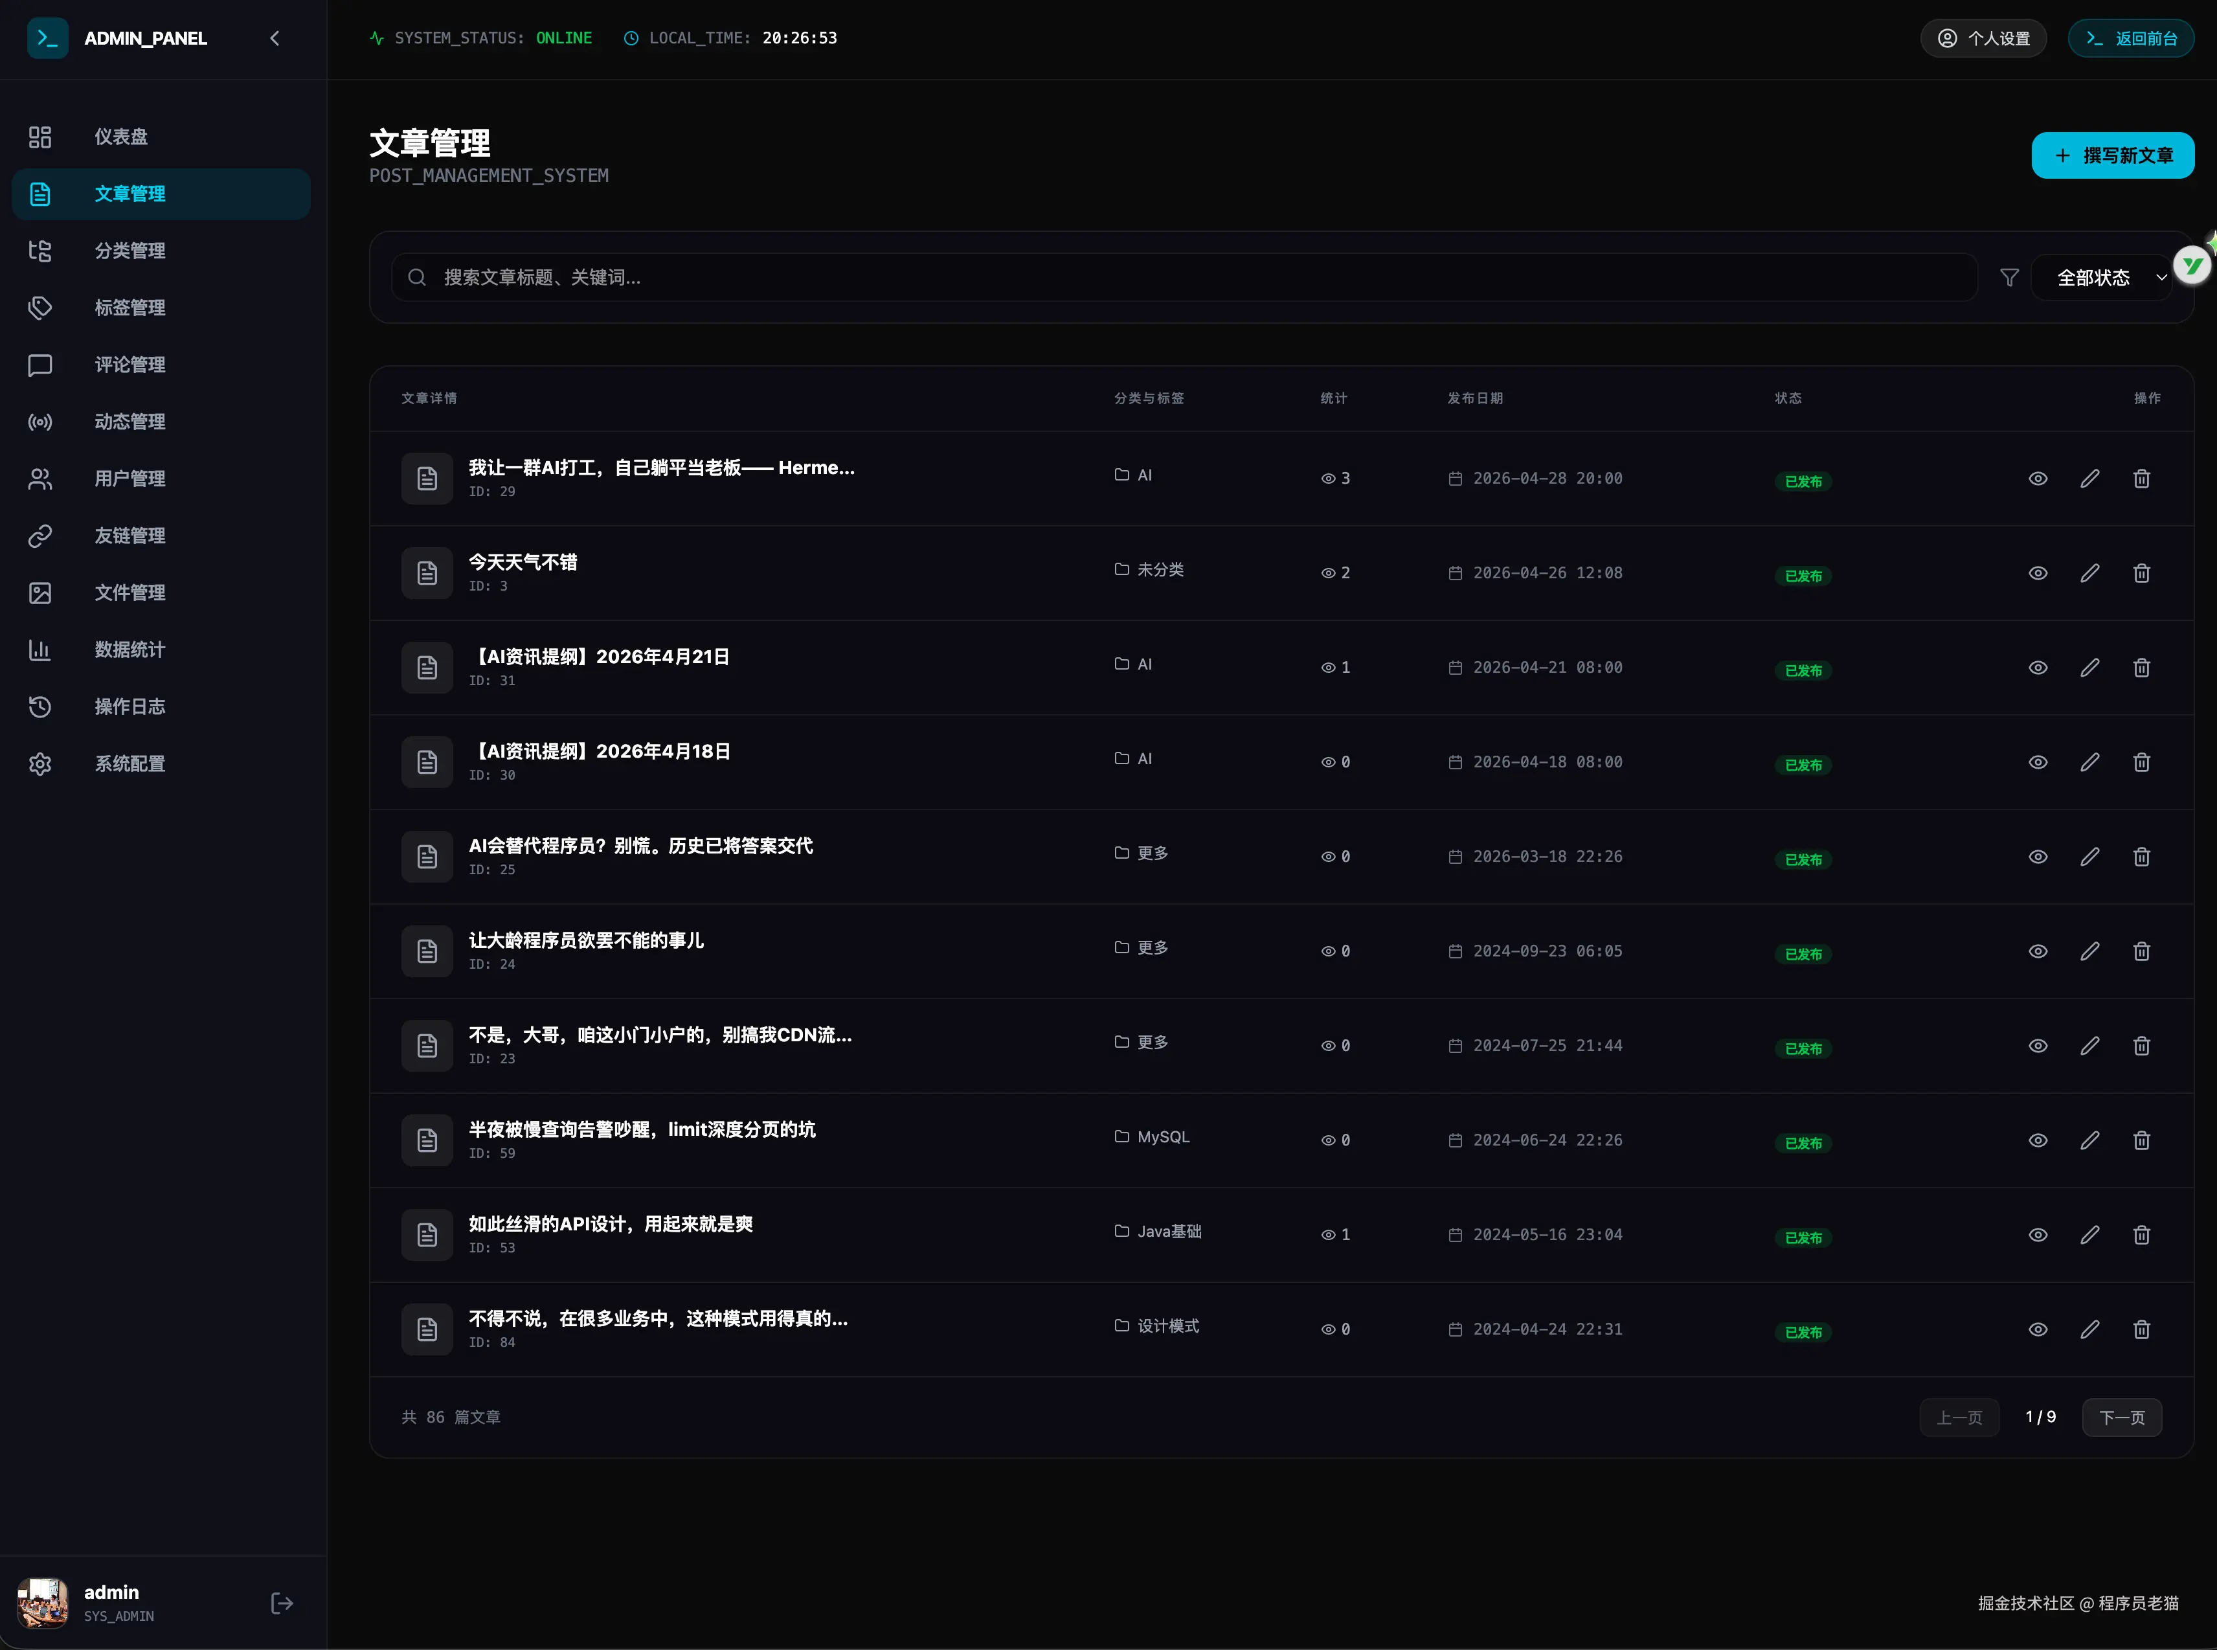The height and width of the screenshot is (1650, 2217).
Task: Click the 已发布 status badge for ID 3
Action: pos(1803,576)
